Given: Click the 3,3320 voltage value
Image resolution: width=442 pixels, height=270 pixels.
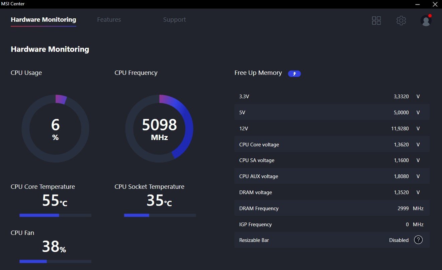Looking at the screenshot, I should click(401, 97).
